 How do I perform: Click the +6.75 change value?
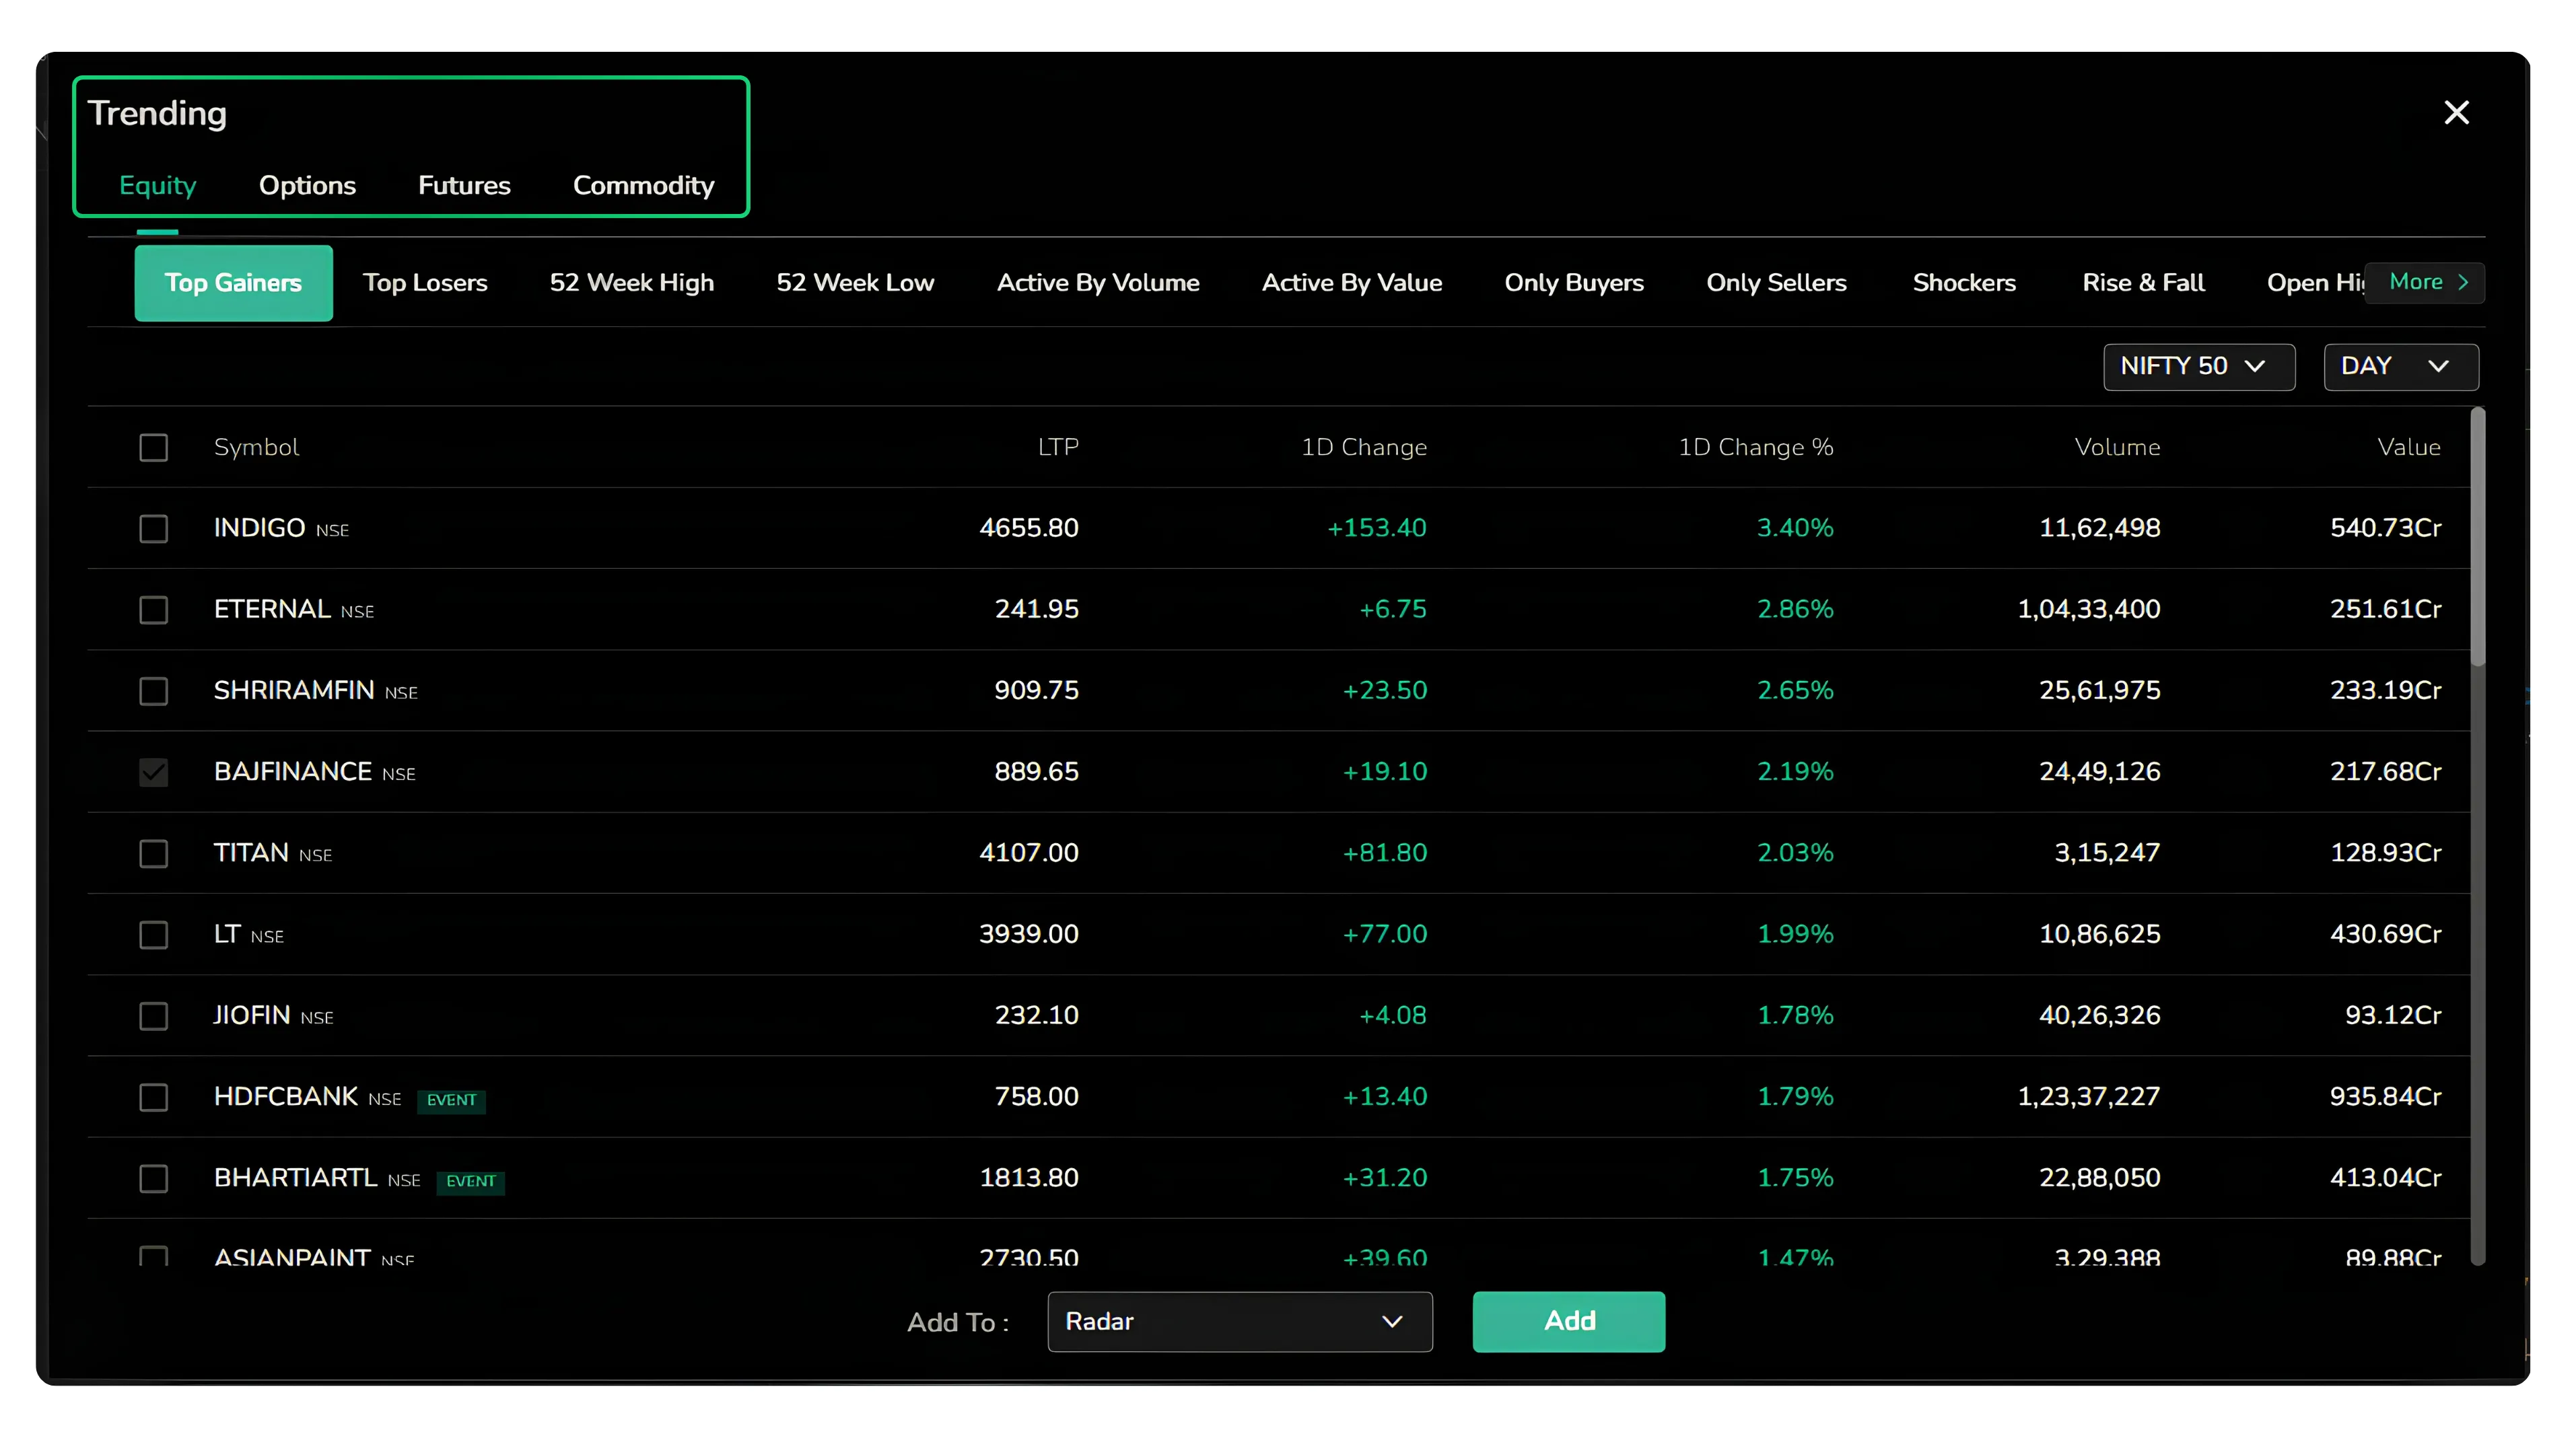(1392, 609)
